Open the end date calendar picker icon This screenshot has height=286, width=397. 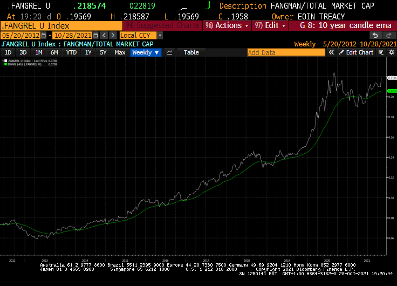[95, 36]
